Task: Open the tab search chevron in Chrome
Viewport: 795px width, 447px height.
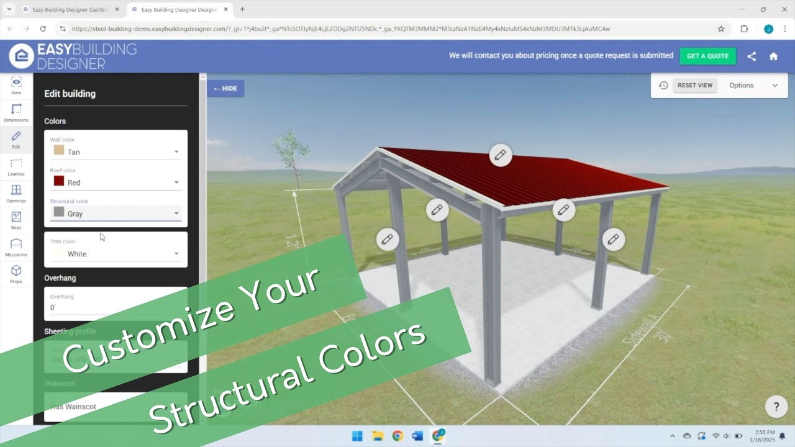Action: point(9,9)
